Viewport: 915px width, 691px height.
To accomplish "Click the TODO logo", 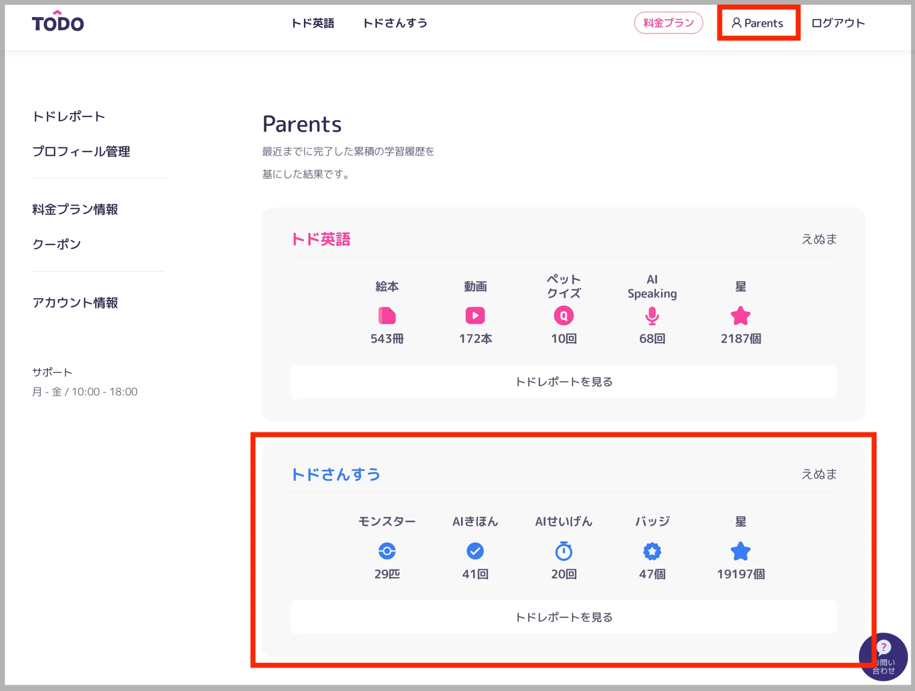I will [58, 22].
